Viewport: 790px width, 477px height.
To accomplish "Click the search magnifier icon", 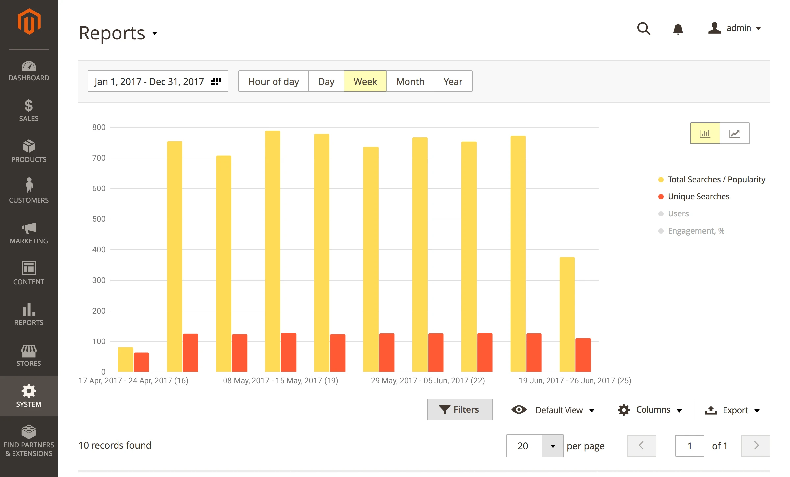I will click(644, 29).
